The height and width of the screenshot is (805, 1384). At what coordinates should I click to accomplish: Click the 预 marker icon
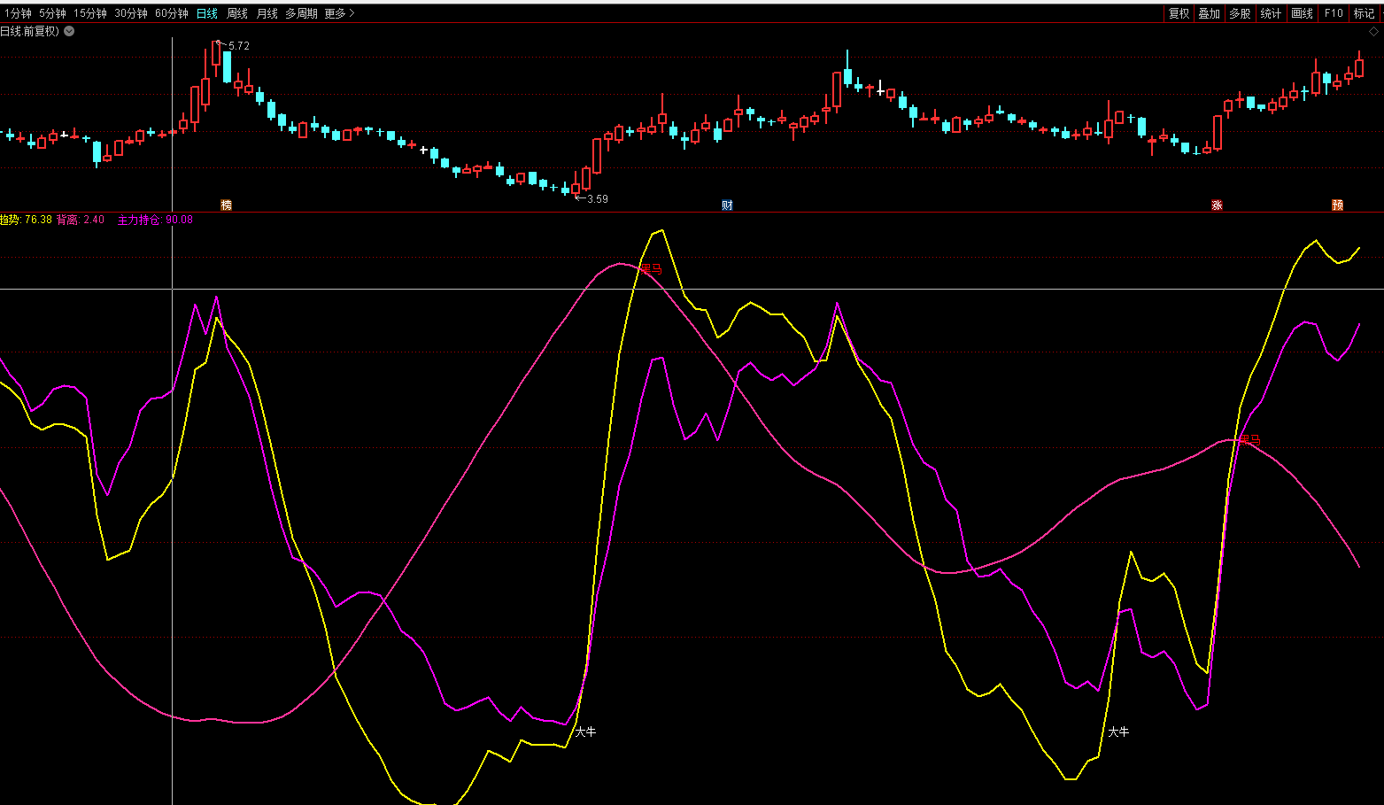click(x=1337, y=205)
